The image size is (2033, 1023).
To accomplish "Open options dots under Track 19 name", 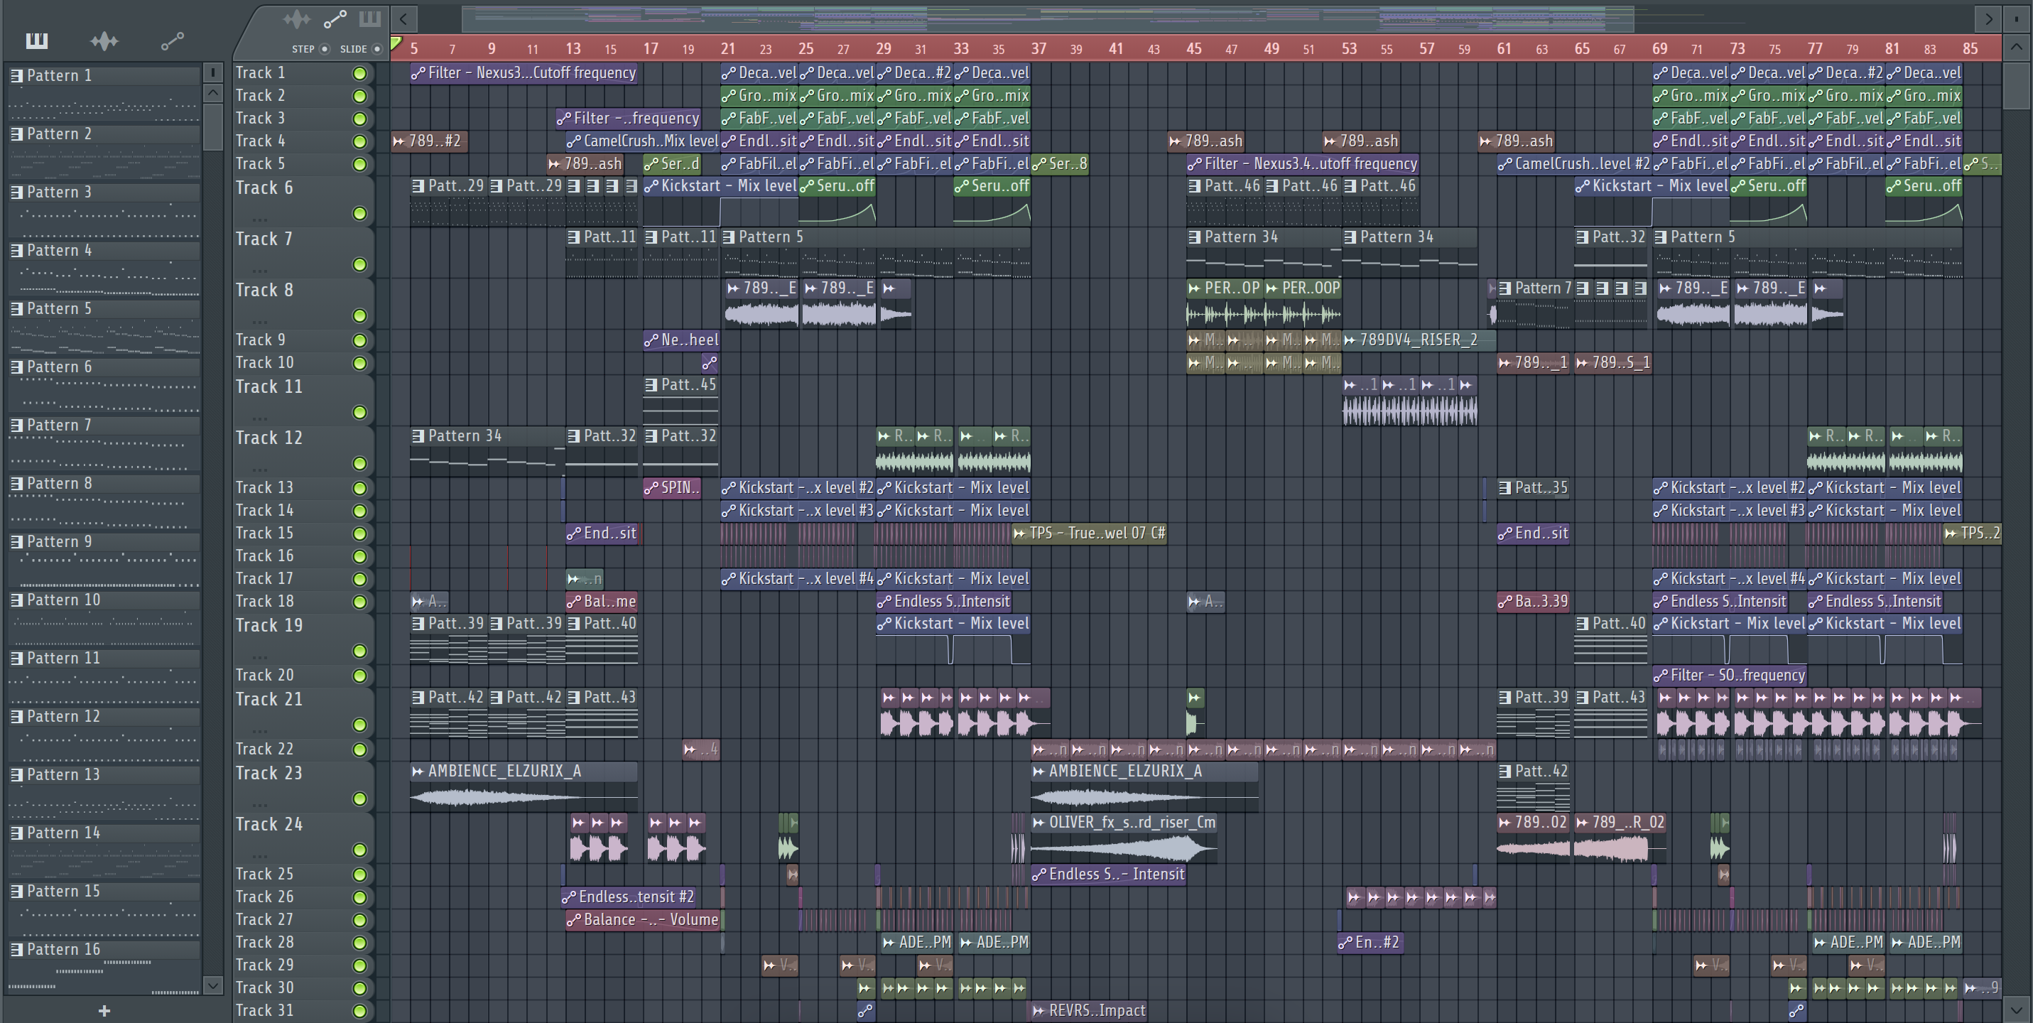I will (260, 656).
